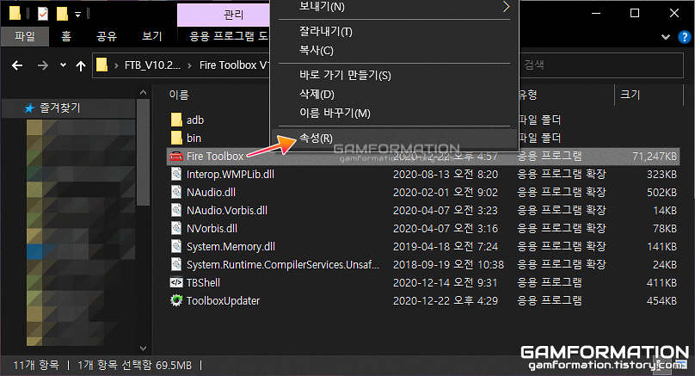Select the TBShell application
695x376 pixels.
(x=203, y=283)
